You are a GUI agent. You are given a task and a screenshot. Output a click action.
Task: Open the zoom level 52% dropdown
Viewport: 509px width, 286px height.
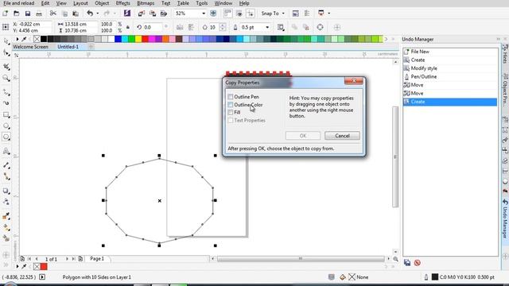(x=204, y=14)
